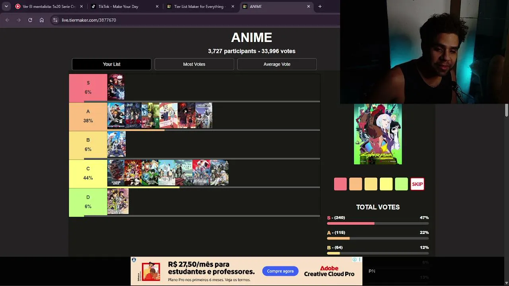Image resolution: width=509 pixels, height=286 pixels.
Task: Open the Shield Hero poster in C tier
Action: [150, 173]
